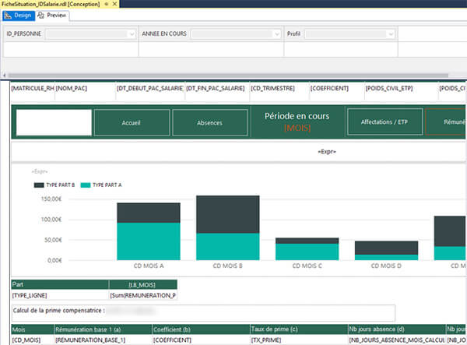Click the Accueil navigation button
Viewport: 467px width, 345px height.
click(132, 123)
